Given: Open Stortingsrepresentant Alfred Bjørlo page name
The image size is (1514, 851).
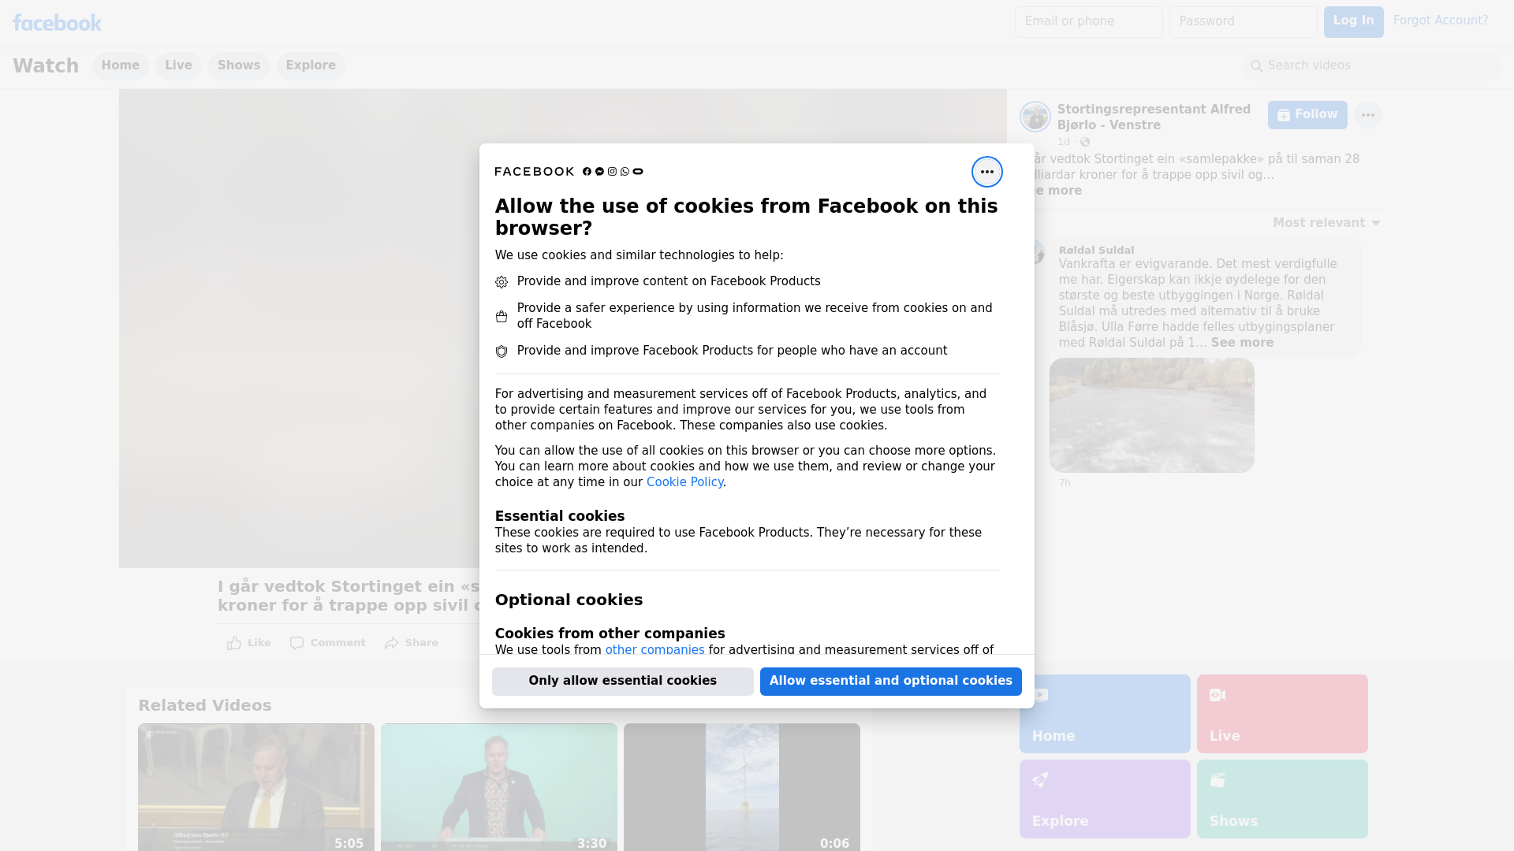Looking at the screenshot, I should click(1154, 117).
